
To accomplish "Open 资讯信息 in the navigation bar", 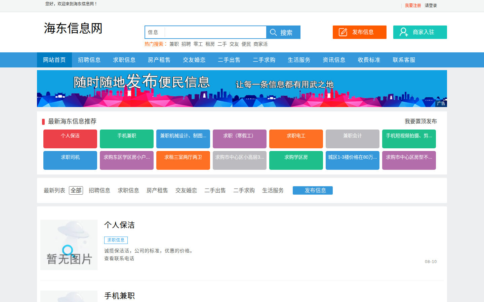I will click(334, 60).
